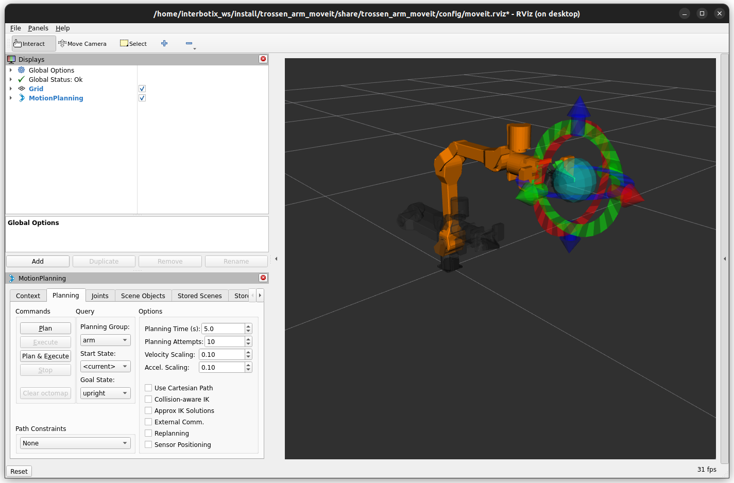Click the Global Options gear icon
The image size is (734, 483).
[22, 70]
